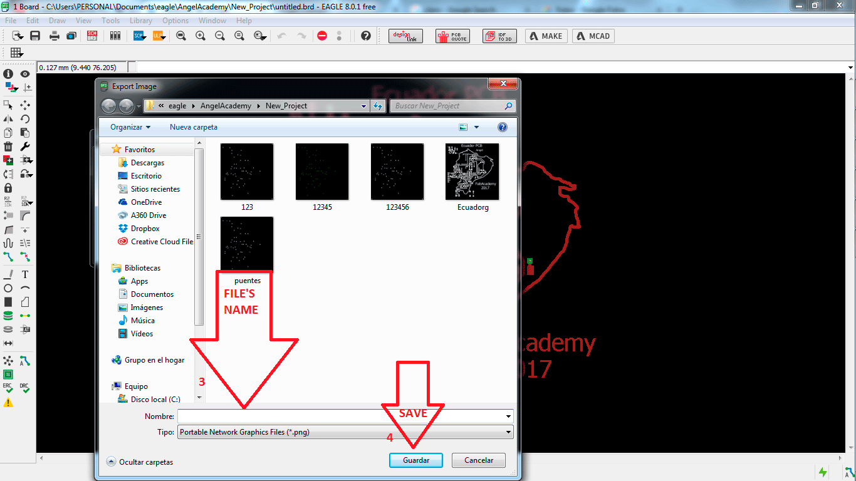Viewport: 856px width, 481px height.
Task: Click the zoom in magnifier icon
Action: (x=201, y=36)
